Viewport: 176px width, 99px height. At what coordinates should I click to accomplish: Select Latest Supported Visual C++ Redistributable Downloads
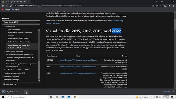point(19,46)
